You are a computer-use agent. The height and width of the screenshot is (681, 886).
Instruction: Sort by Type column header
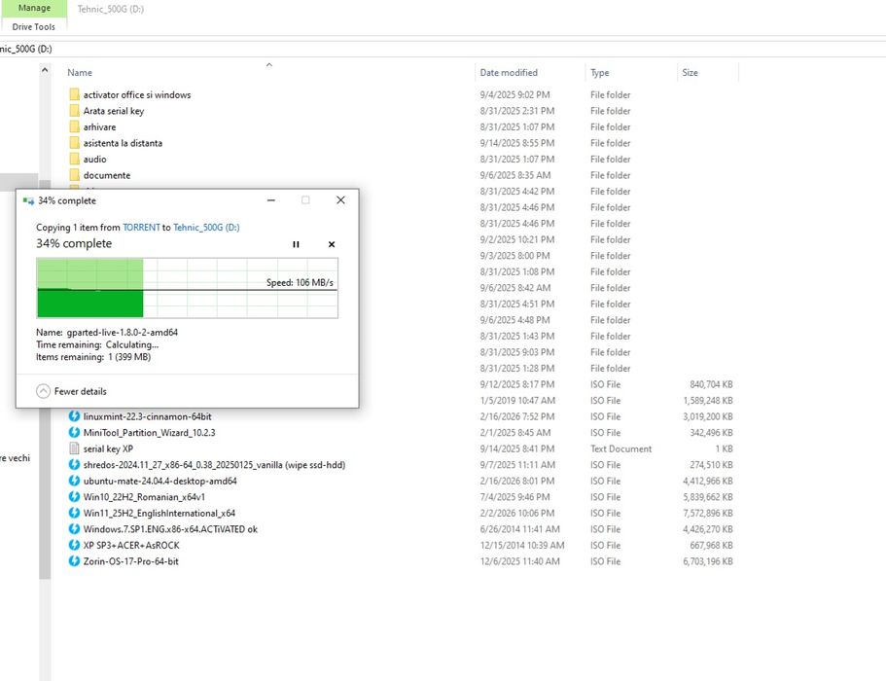(599, 72)
